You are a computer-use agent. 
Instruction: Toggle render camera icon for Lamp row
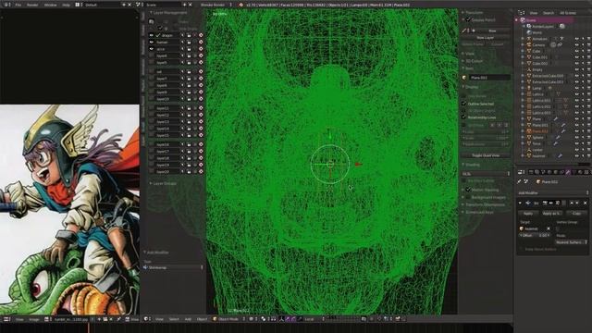click(588, 88)
